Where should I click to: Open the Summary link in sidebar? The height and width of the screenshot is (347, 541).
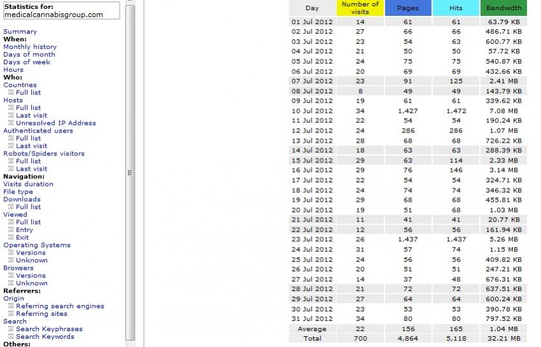(x=20, y=31)
